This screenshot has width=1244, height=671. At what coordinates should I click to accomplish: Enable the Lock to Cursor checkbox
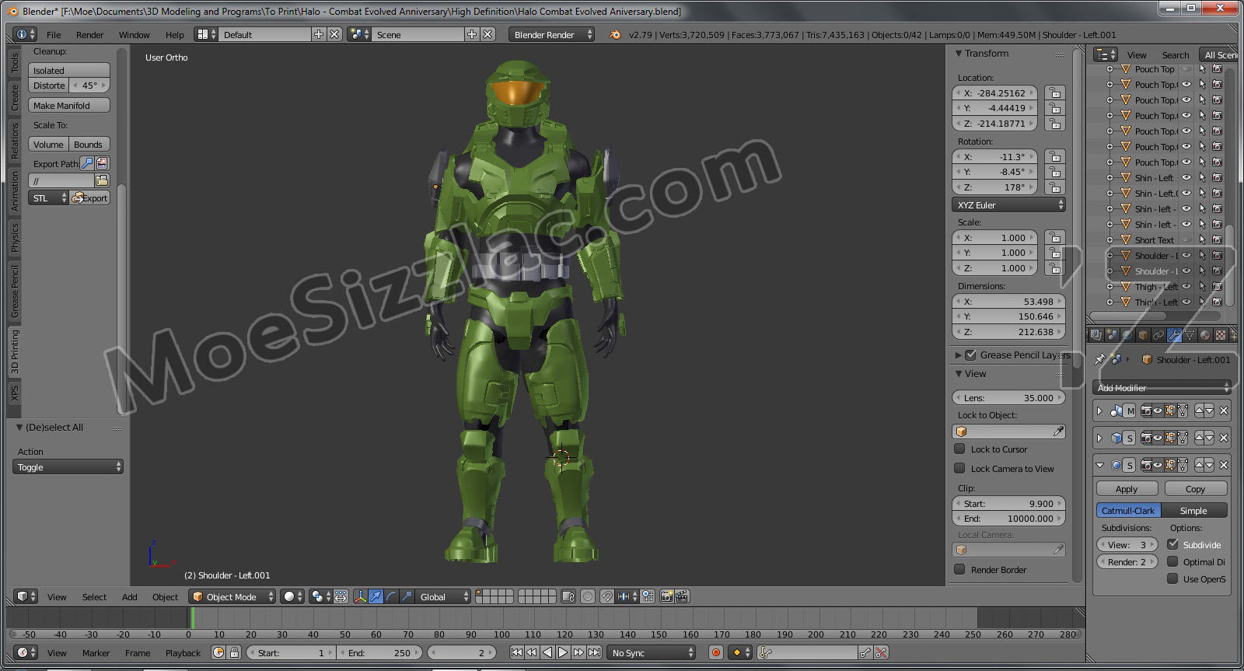tap(959, 449)
